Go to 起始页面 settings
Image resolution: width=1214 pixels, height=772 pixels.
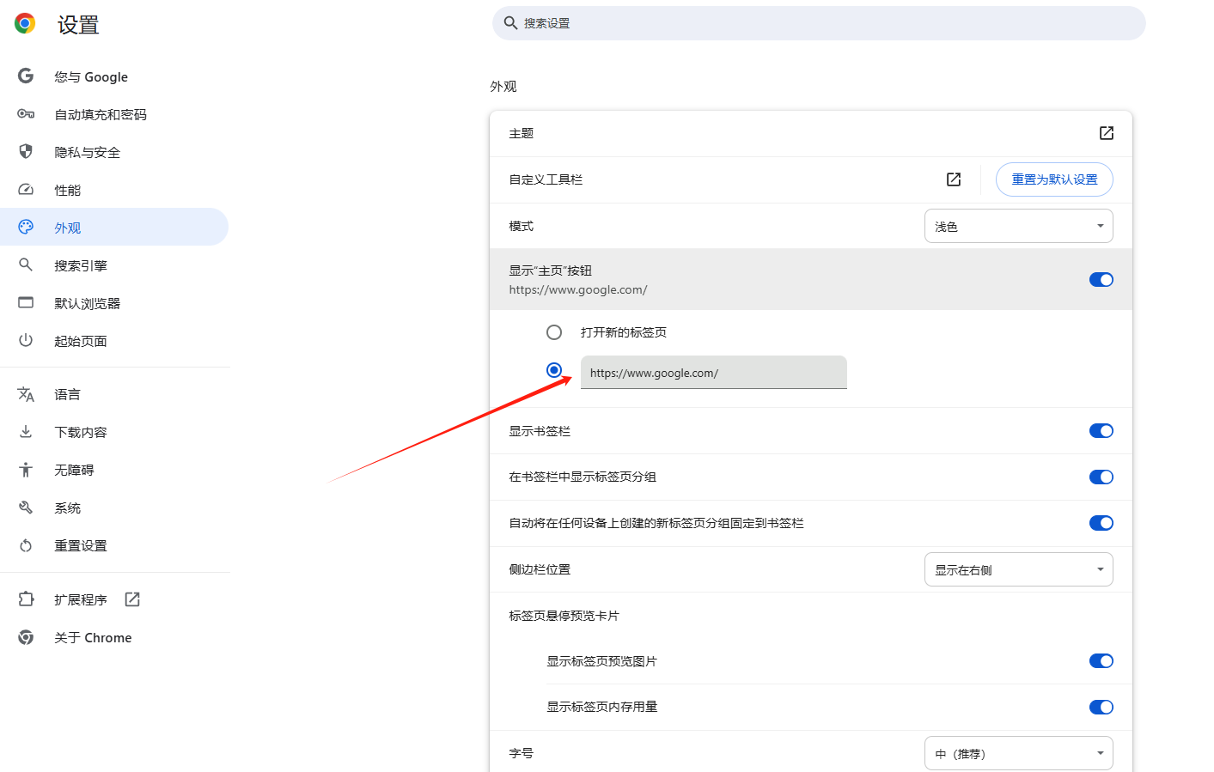coord(81,341)
